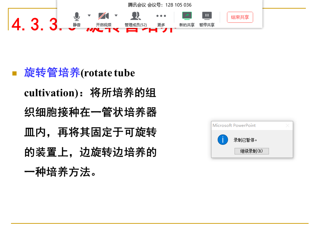The height and width of the screenshot is (231, 311).
Task: Close the Microsoft PowerPoint dialog
Action: [288, 125]
